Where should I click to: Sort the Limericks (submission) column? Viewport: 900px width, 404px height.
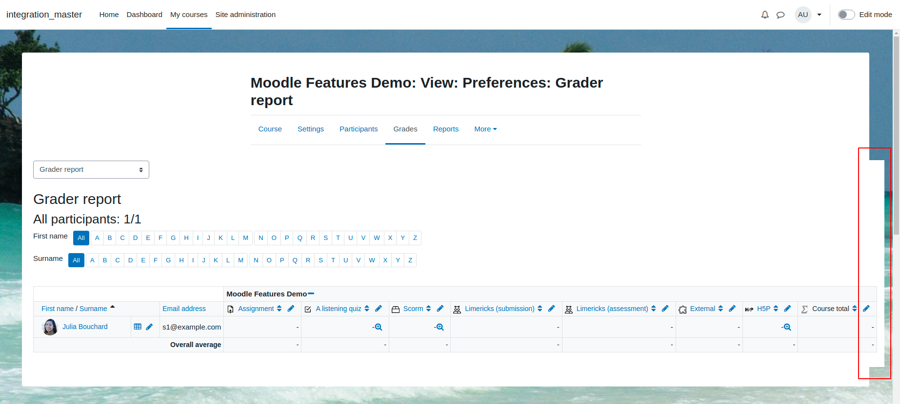(x=540, y=309)
